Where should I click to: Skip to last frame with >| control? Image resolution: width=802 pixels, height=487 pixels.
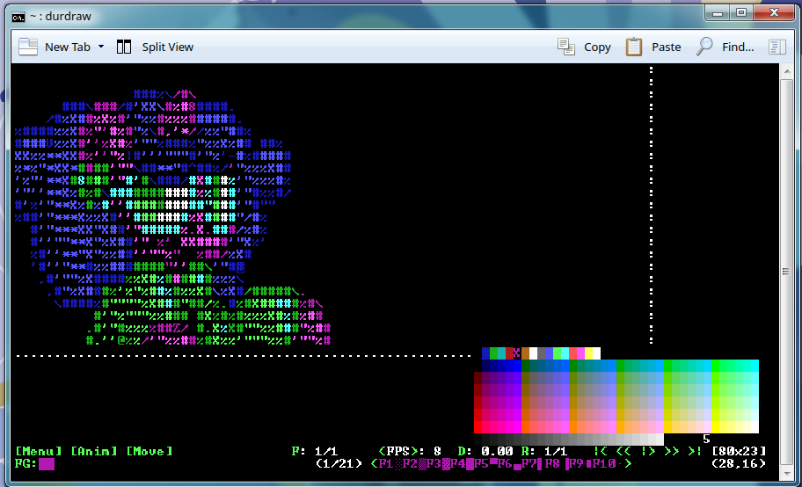coord(695,451)
